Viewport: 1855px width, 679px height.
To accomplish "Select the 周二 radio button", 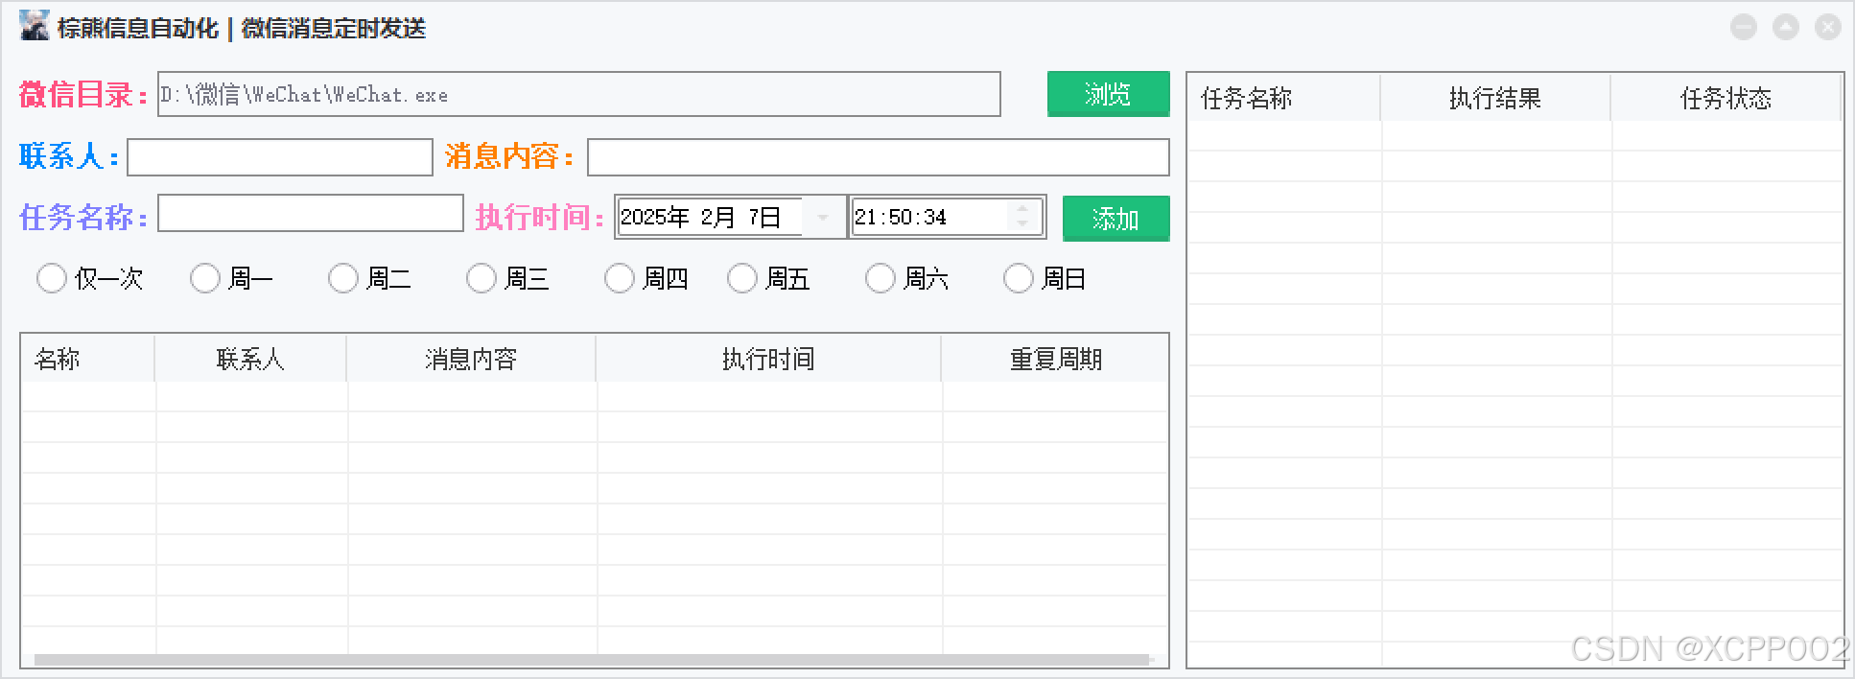I will click(343, 279).
